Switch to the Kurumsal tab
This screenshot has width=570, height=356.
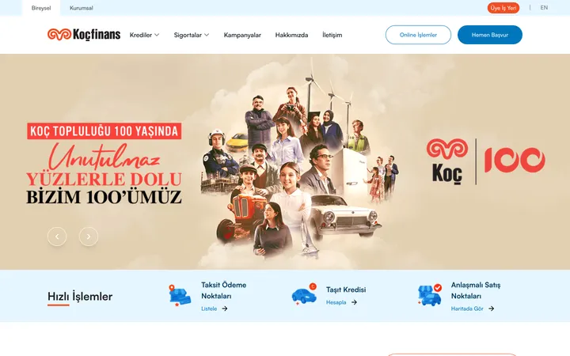[81, 8]
